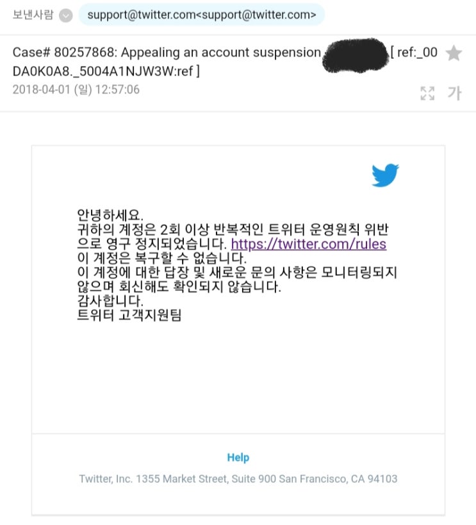This screenshot has width=476, height=525.
Task: Star this email as important
Action: [454, 53]
